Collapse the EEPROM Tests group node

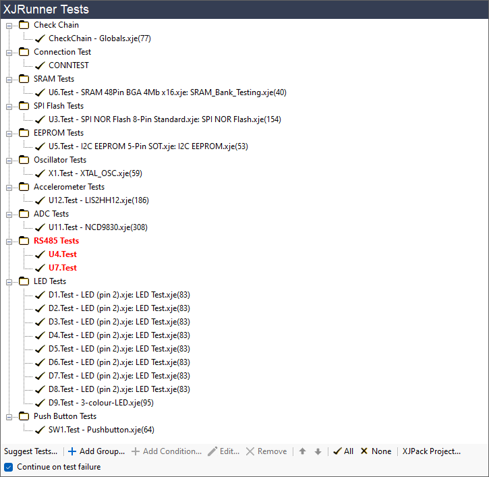click(x=9, y=133)
